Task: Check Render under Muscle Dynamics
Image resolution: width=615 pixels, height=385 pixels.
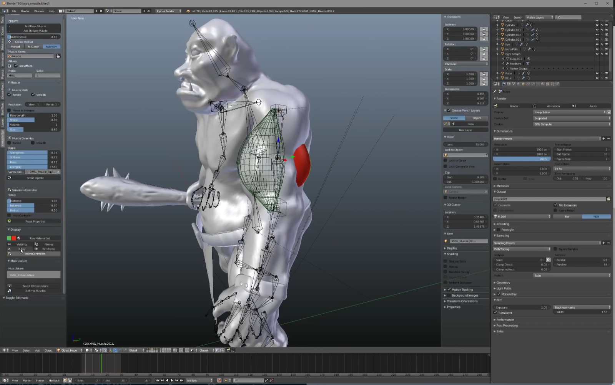Action: (x=9, y=142)
